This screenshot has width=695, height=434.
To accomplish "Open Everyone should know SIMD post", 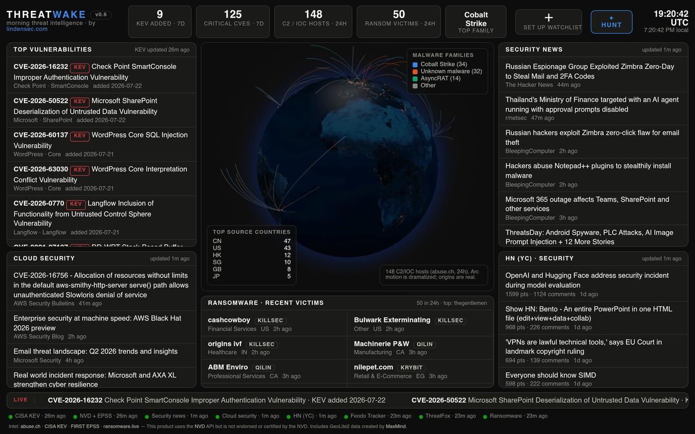I will pyautogui.click(x=593, y=378).
